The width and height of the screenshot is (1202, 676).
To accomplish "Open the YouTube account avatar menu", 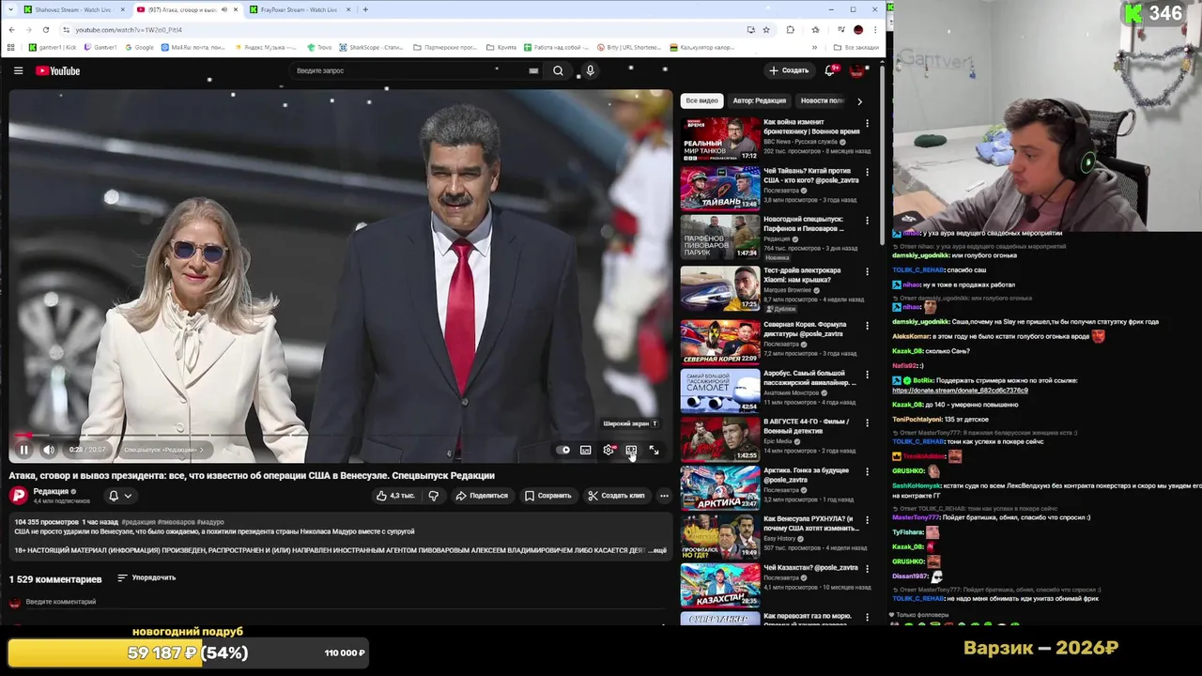I will [857, 70].
